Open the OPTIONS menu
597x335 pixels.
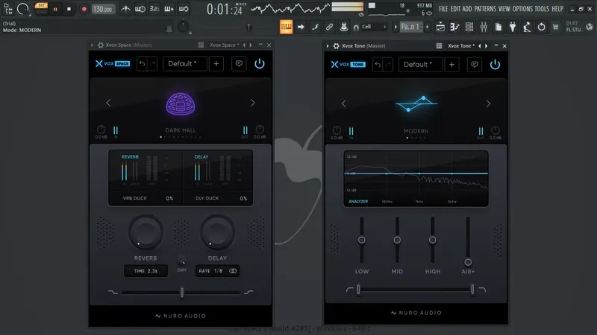tap(522, 9)
